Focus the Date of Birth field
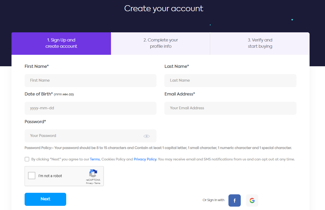The image size is (325, 210). pos(90,108)
